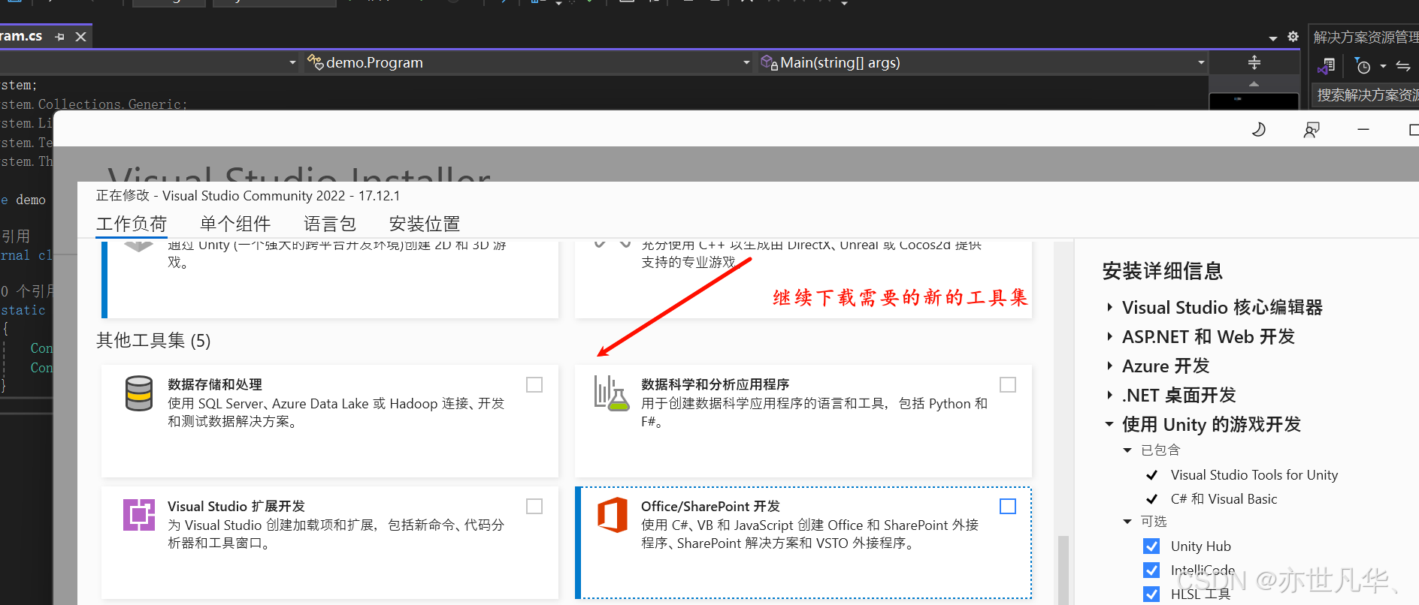Click the static keyword in code editor
Viewport: 1419px width, 605px height.
click(23, 310)
